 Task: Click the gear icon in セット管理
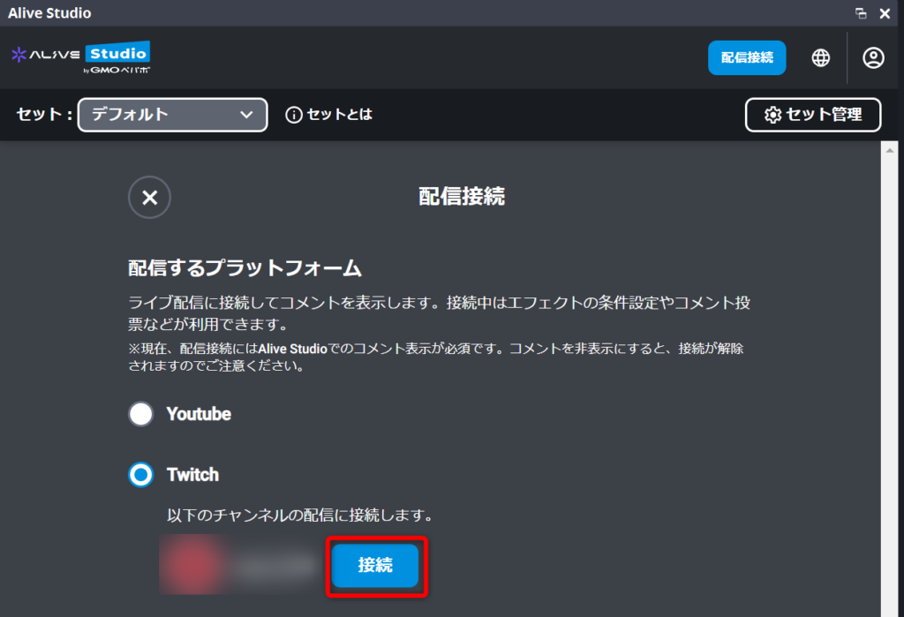tap(772, 115)
